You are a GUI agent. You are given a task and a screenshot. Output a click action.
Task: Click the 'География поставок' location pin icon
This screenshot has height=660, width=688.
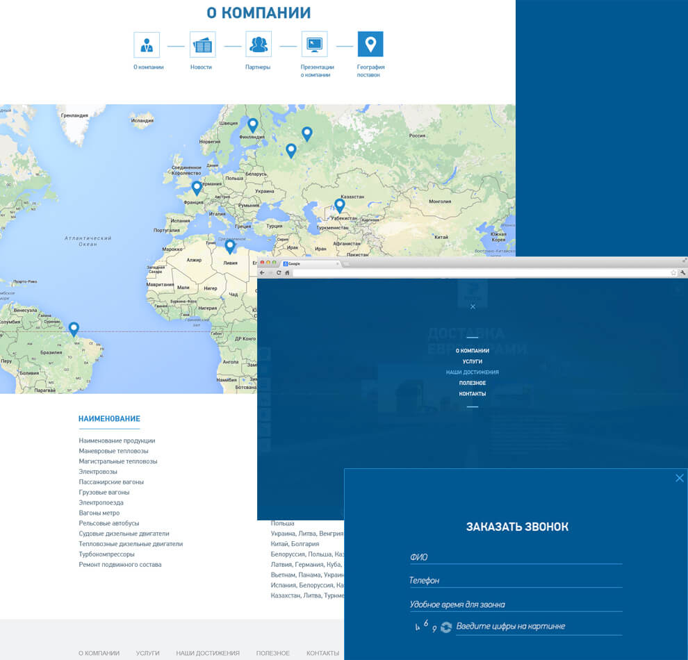[x=370, y=44]
